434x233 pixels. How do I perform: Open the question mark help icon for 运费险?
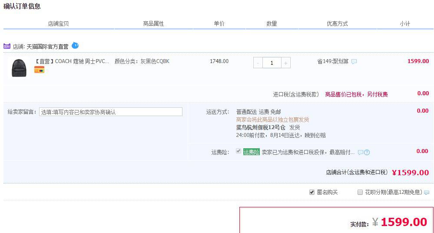pos(367,153)
